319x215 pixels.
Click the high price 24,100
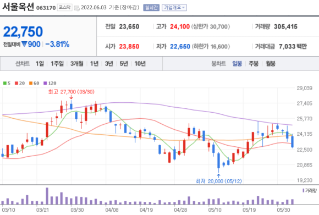point(180,26)
